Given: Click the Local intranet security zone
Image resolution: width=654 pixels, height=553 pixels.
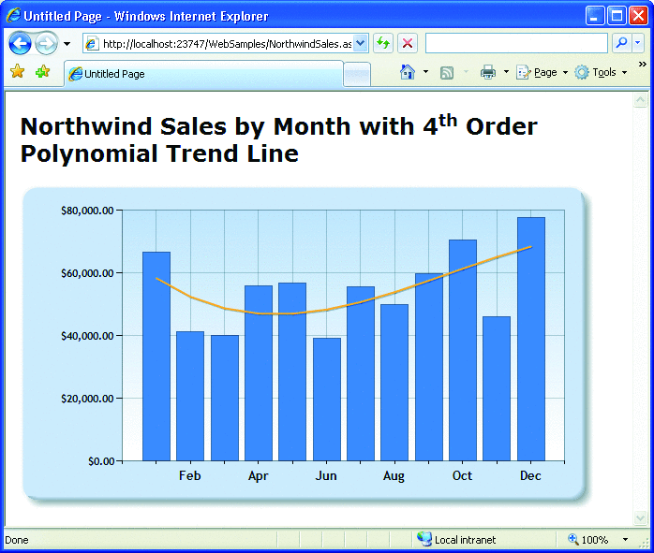Looking at the screenshot, I should [456, 540].
